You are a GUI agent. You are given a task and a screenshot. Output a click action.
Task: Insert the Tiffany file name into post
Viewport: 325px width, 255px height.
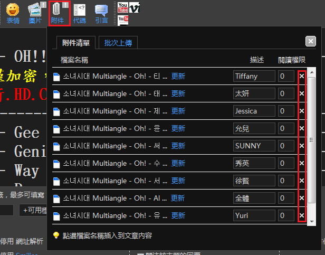(115, 76)
